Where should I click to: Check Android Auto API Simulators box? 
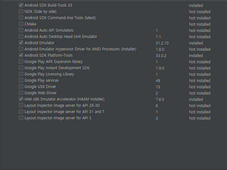coord(21,30)
